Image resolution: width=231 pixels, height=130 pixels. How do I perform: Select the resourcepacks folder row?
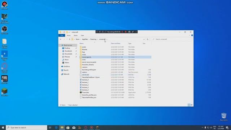coord(115,57)
